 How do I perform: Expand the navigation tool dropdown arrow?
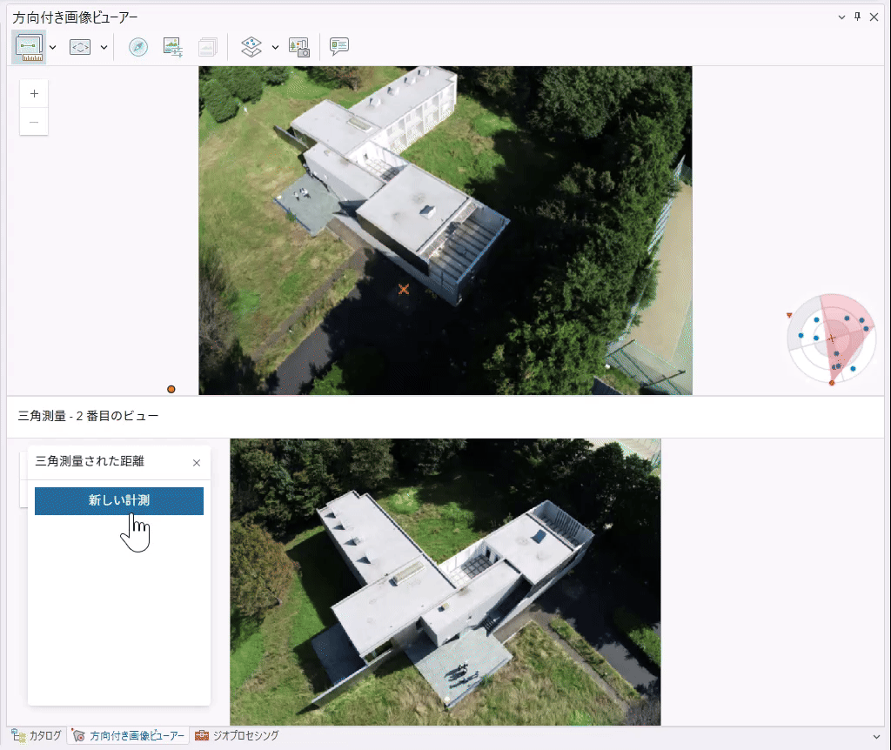click(x=104, y=47)
